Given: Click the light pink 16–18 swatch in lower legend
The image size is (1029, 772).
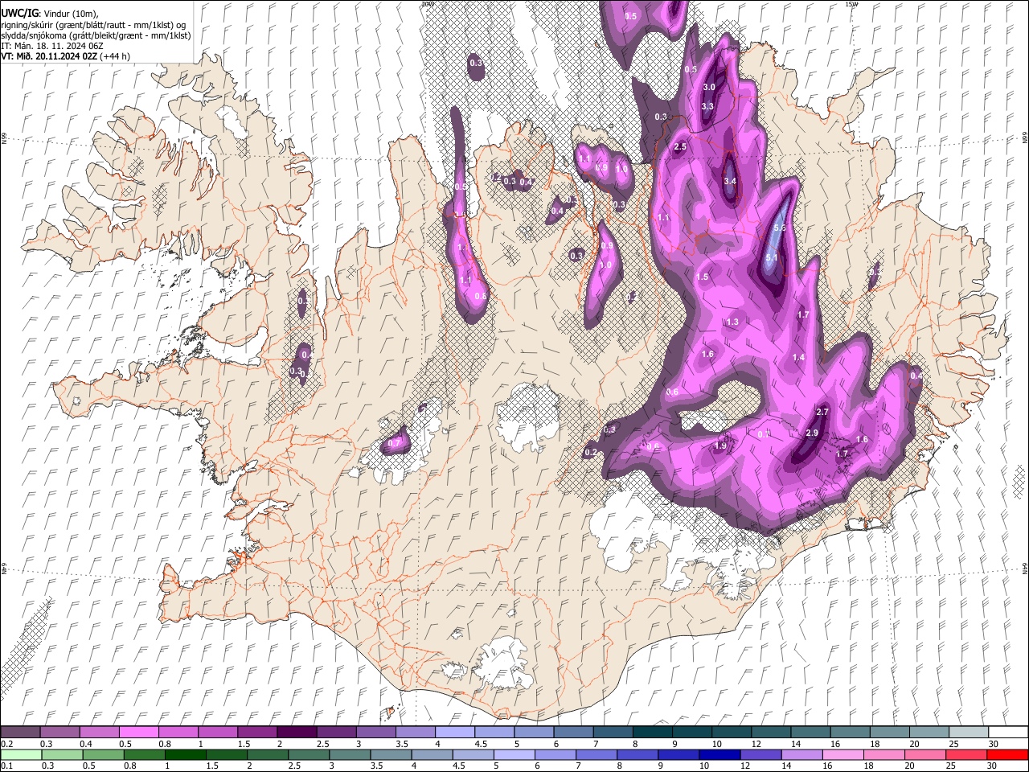Looking at the screenshot, I should (x=842, y=754).
